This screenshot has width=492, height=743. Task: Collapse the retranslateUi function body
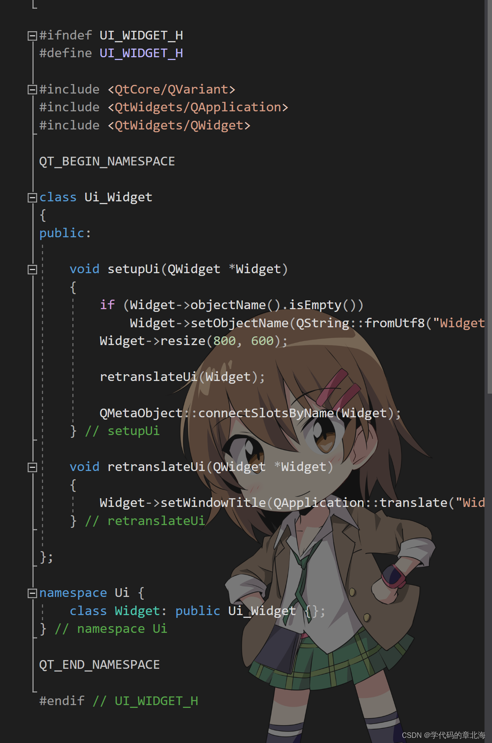pos(32,467)
